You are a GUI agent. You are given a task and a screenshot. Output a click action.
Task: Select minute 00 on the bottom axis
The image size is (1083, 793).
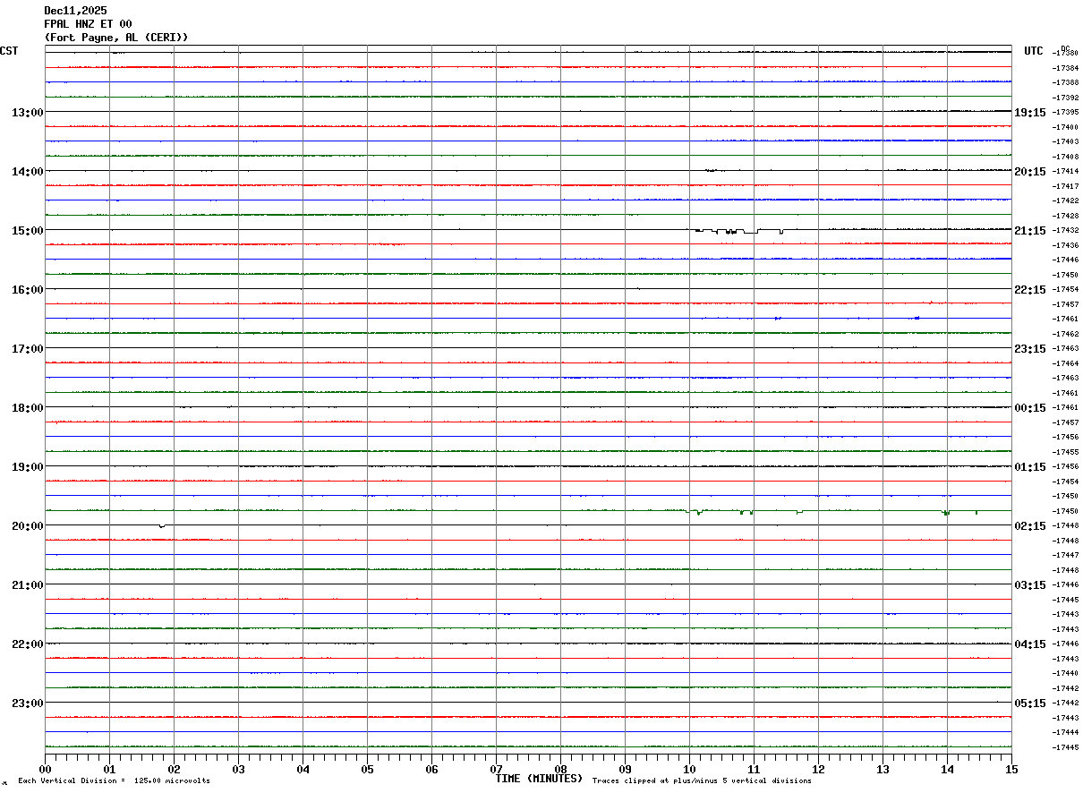tap(45, 769)
